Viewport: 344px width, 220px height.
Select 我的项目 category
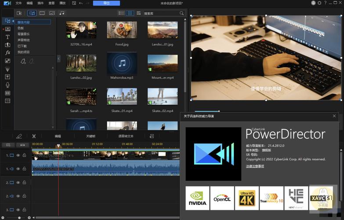coord(23,52)
